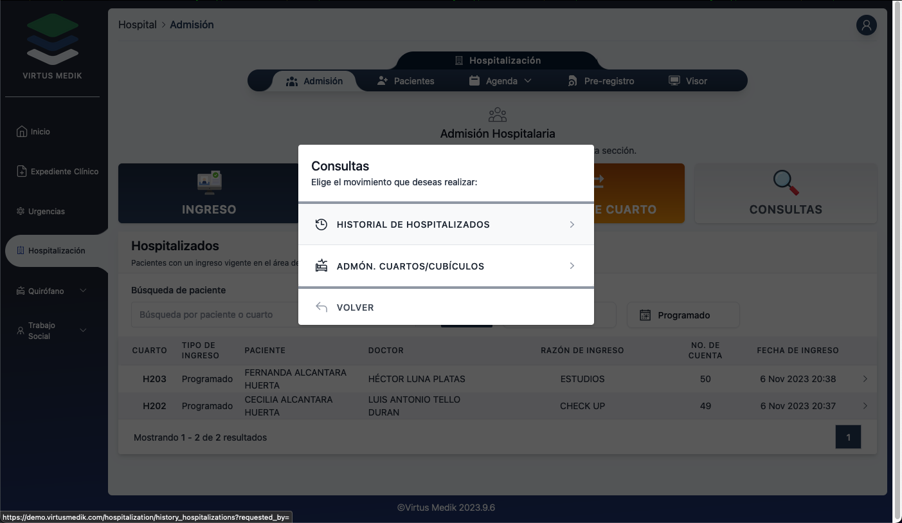Screen dimensions: 902x523
Task: Open the Pre-registro tab
Action: pos(600,81)
